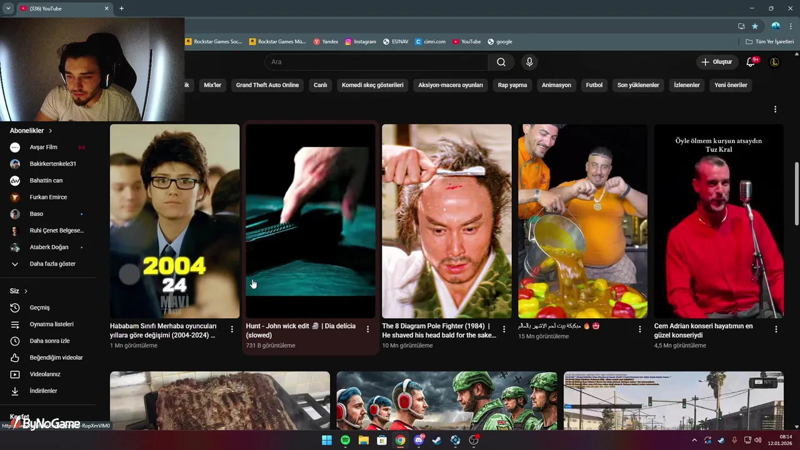This screenshot has width=800, height=450.
Task: Expand the Abonelikler section chevron
Action: (x=51, y=131)
